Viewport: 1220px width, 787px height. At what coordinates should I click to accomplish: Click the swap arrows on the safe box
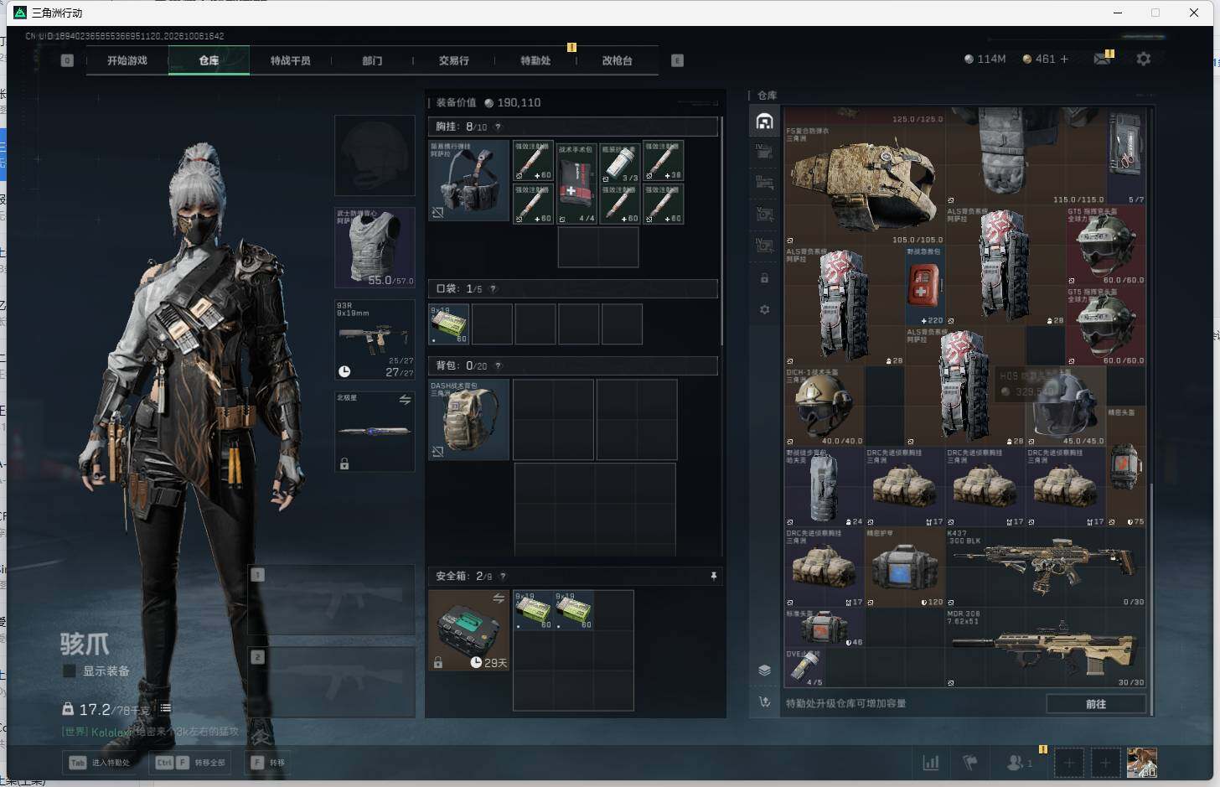[x=499, y=598]
